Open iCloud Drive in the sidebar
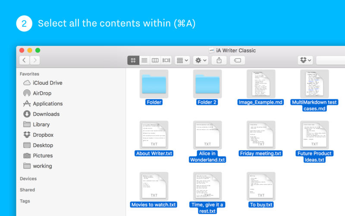 point(43,83)
